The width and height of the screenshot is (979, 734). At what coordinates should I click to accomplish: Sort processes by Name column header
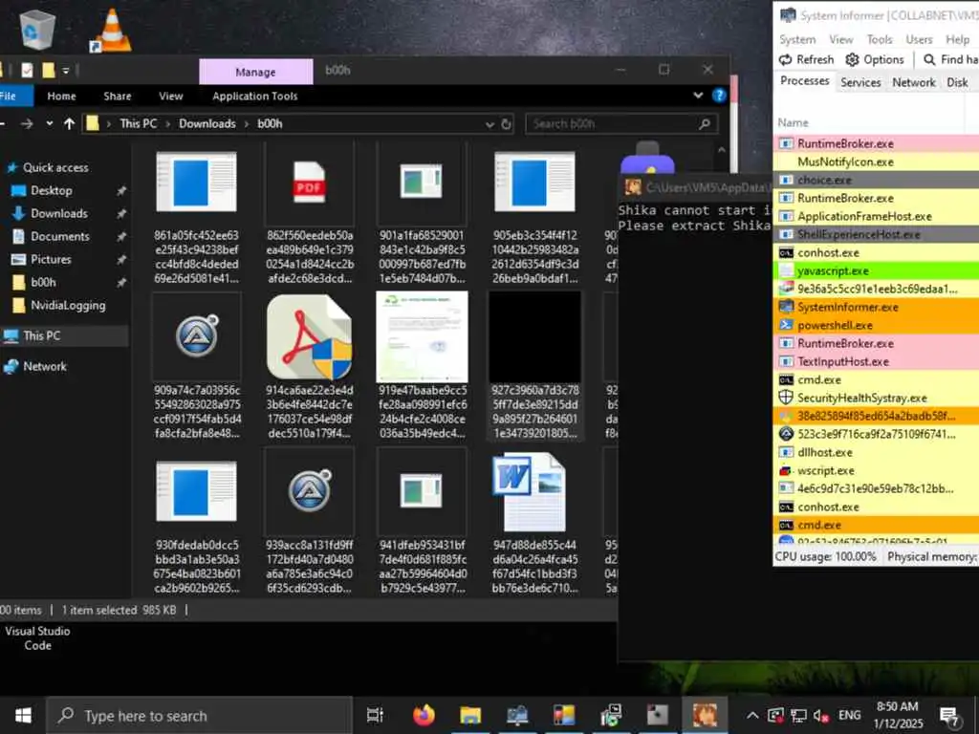pyautogui.click(x=793, y=123)
